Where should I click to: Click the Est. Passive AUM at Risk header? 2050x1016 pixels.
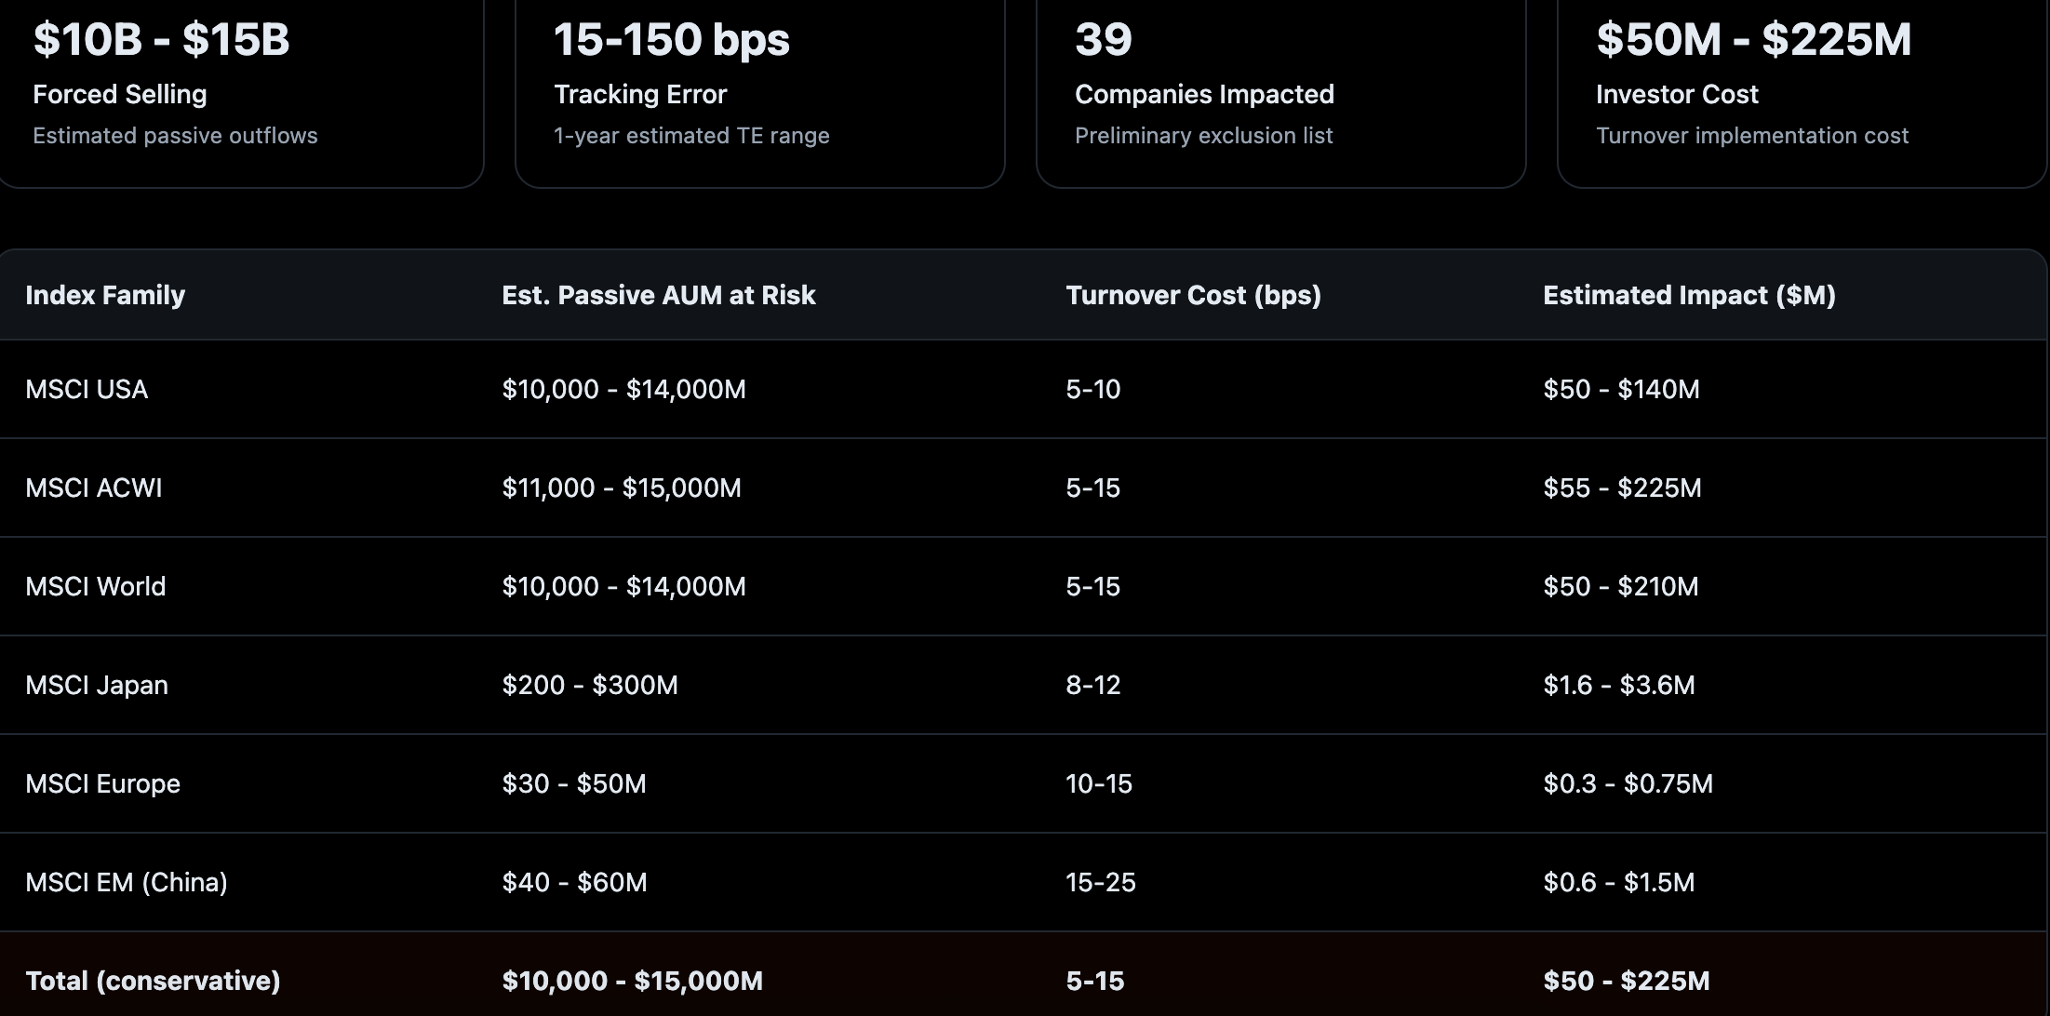tap(658, 295)
